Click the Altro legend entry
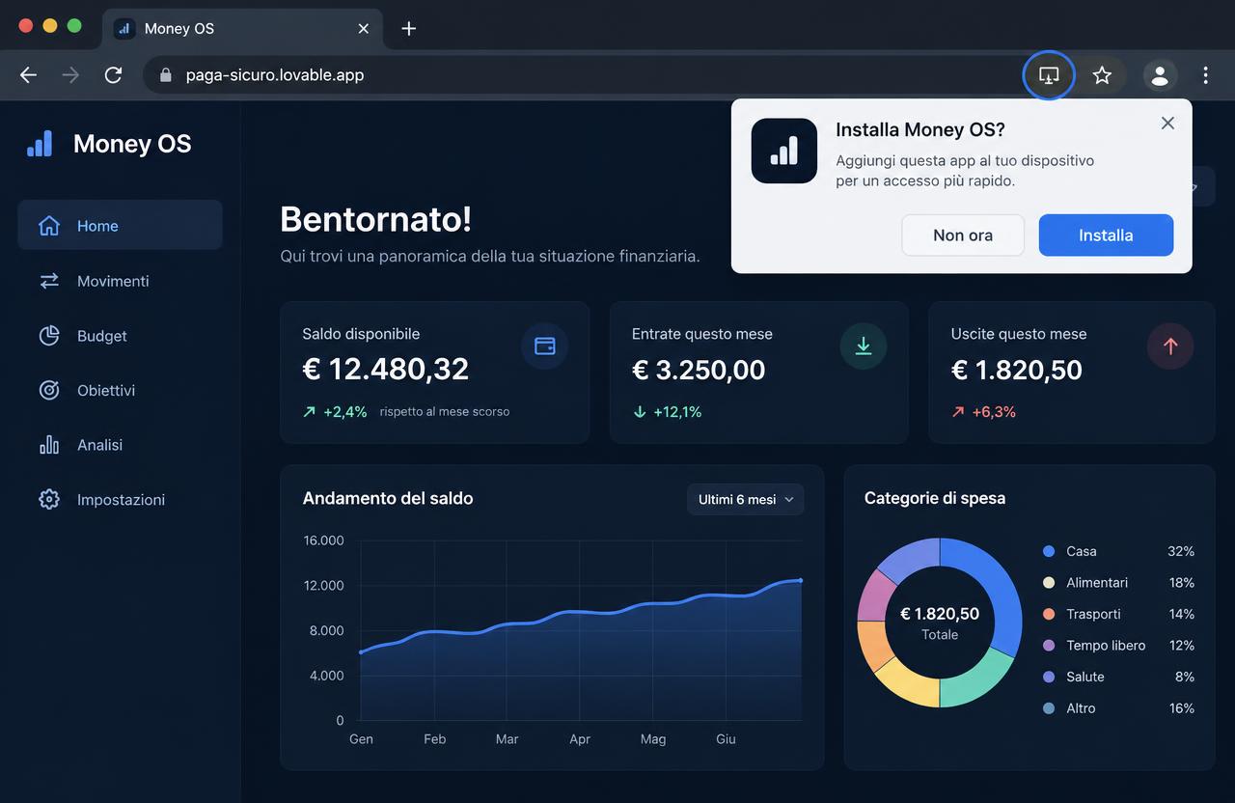This screenshot has height=803, width=1235. point(1119,707)
